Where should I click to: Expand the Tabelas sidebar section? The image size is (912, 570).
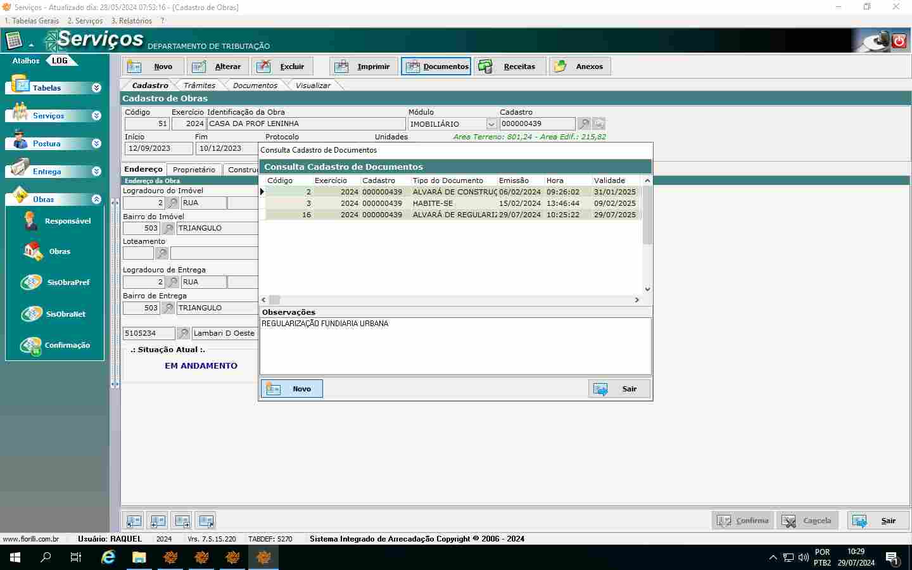(x=96, y=88)
